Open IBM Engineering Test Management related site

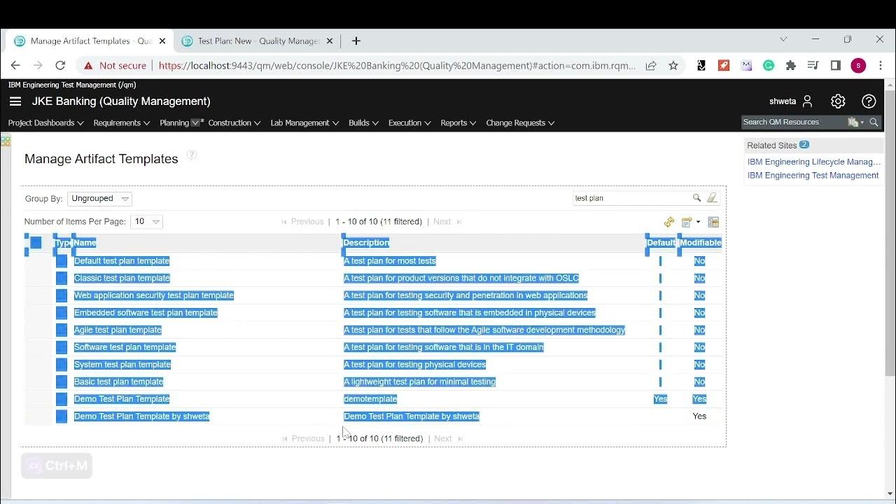click(813, 176)
